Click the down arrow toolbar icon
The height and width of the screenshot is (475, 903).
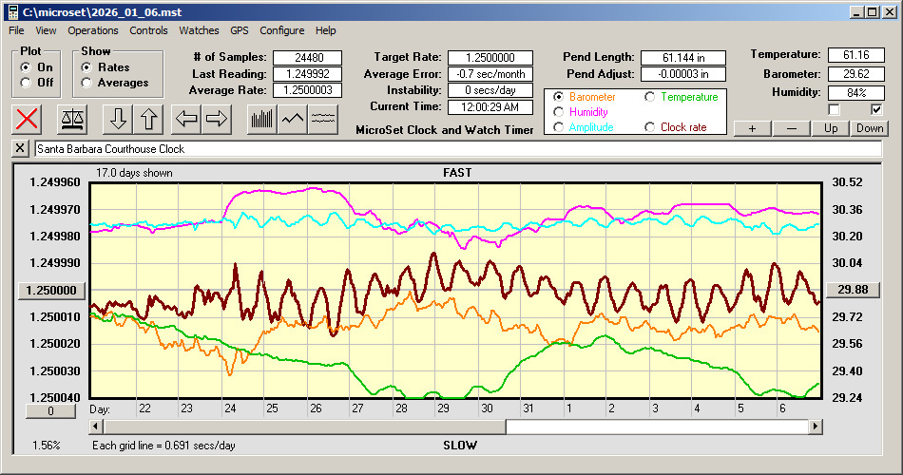[x=118, y=119]
